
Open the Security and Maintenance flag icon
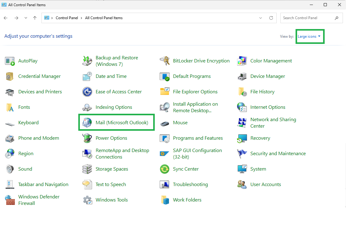tap(242, 154)
